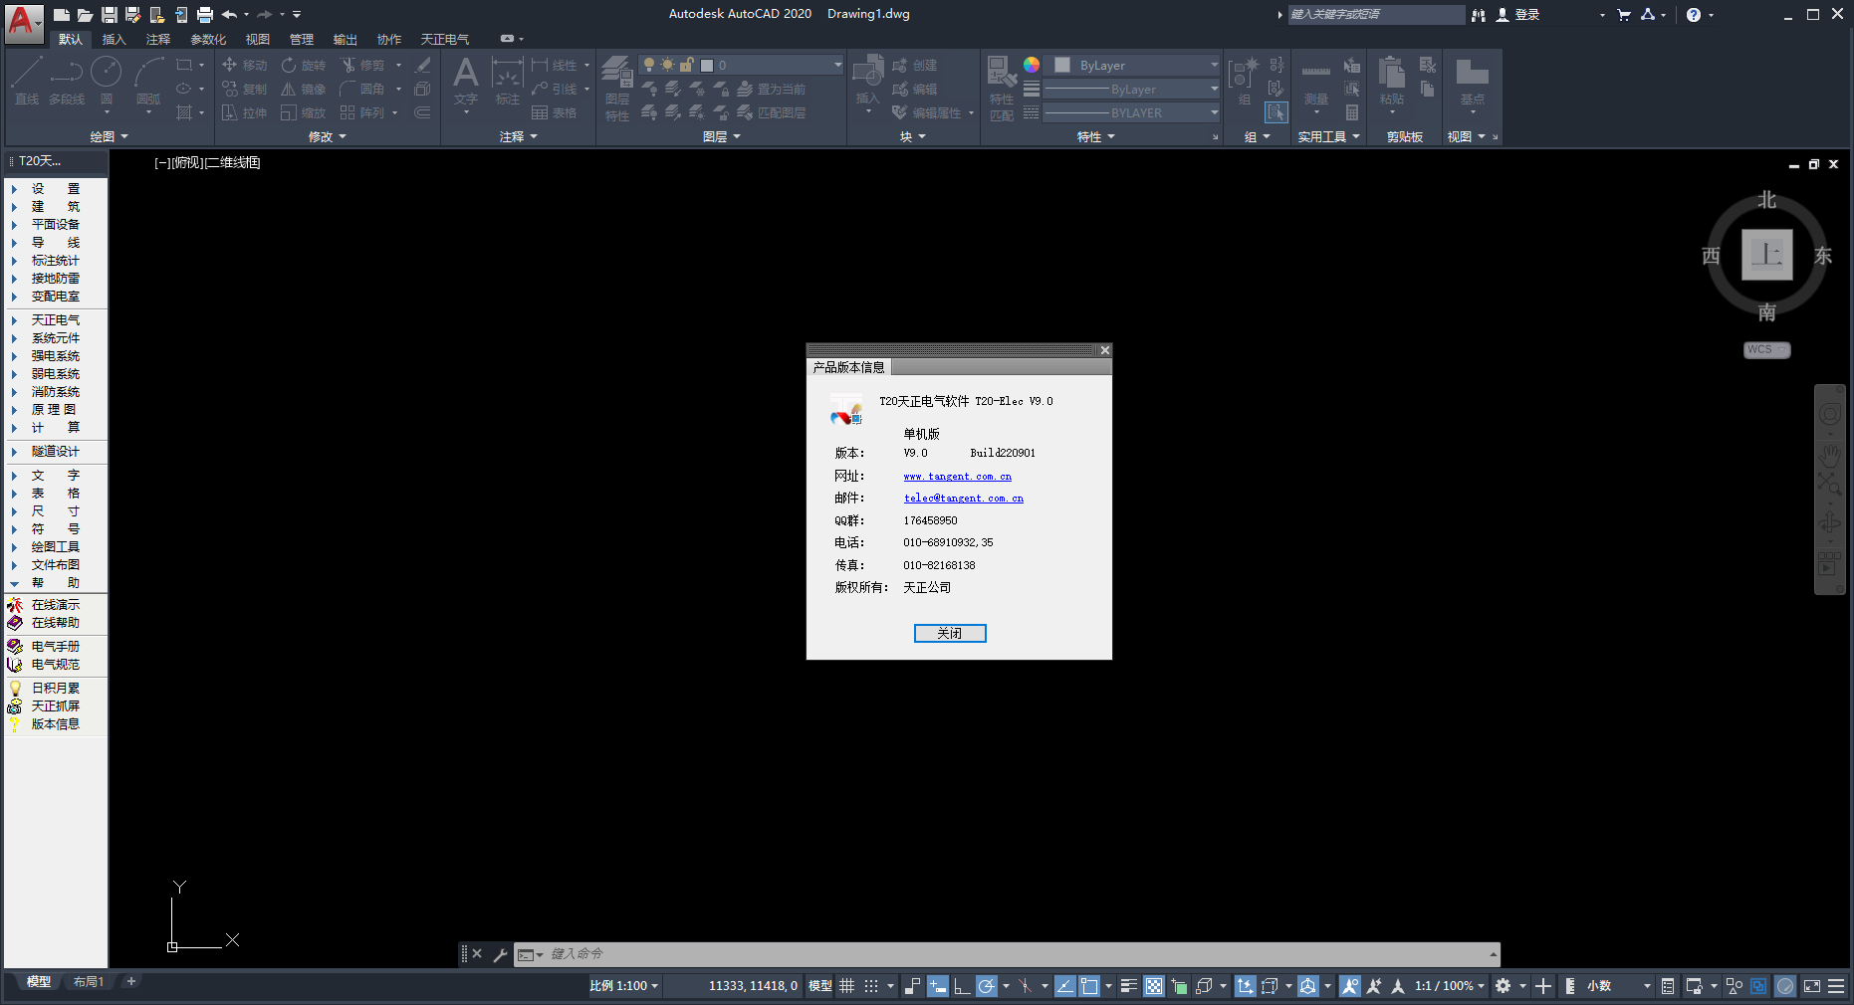Toggle the drawing grid display

(x=846, y=986)
